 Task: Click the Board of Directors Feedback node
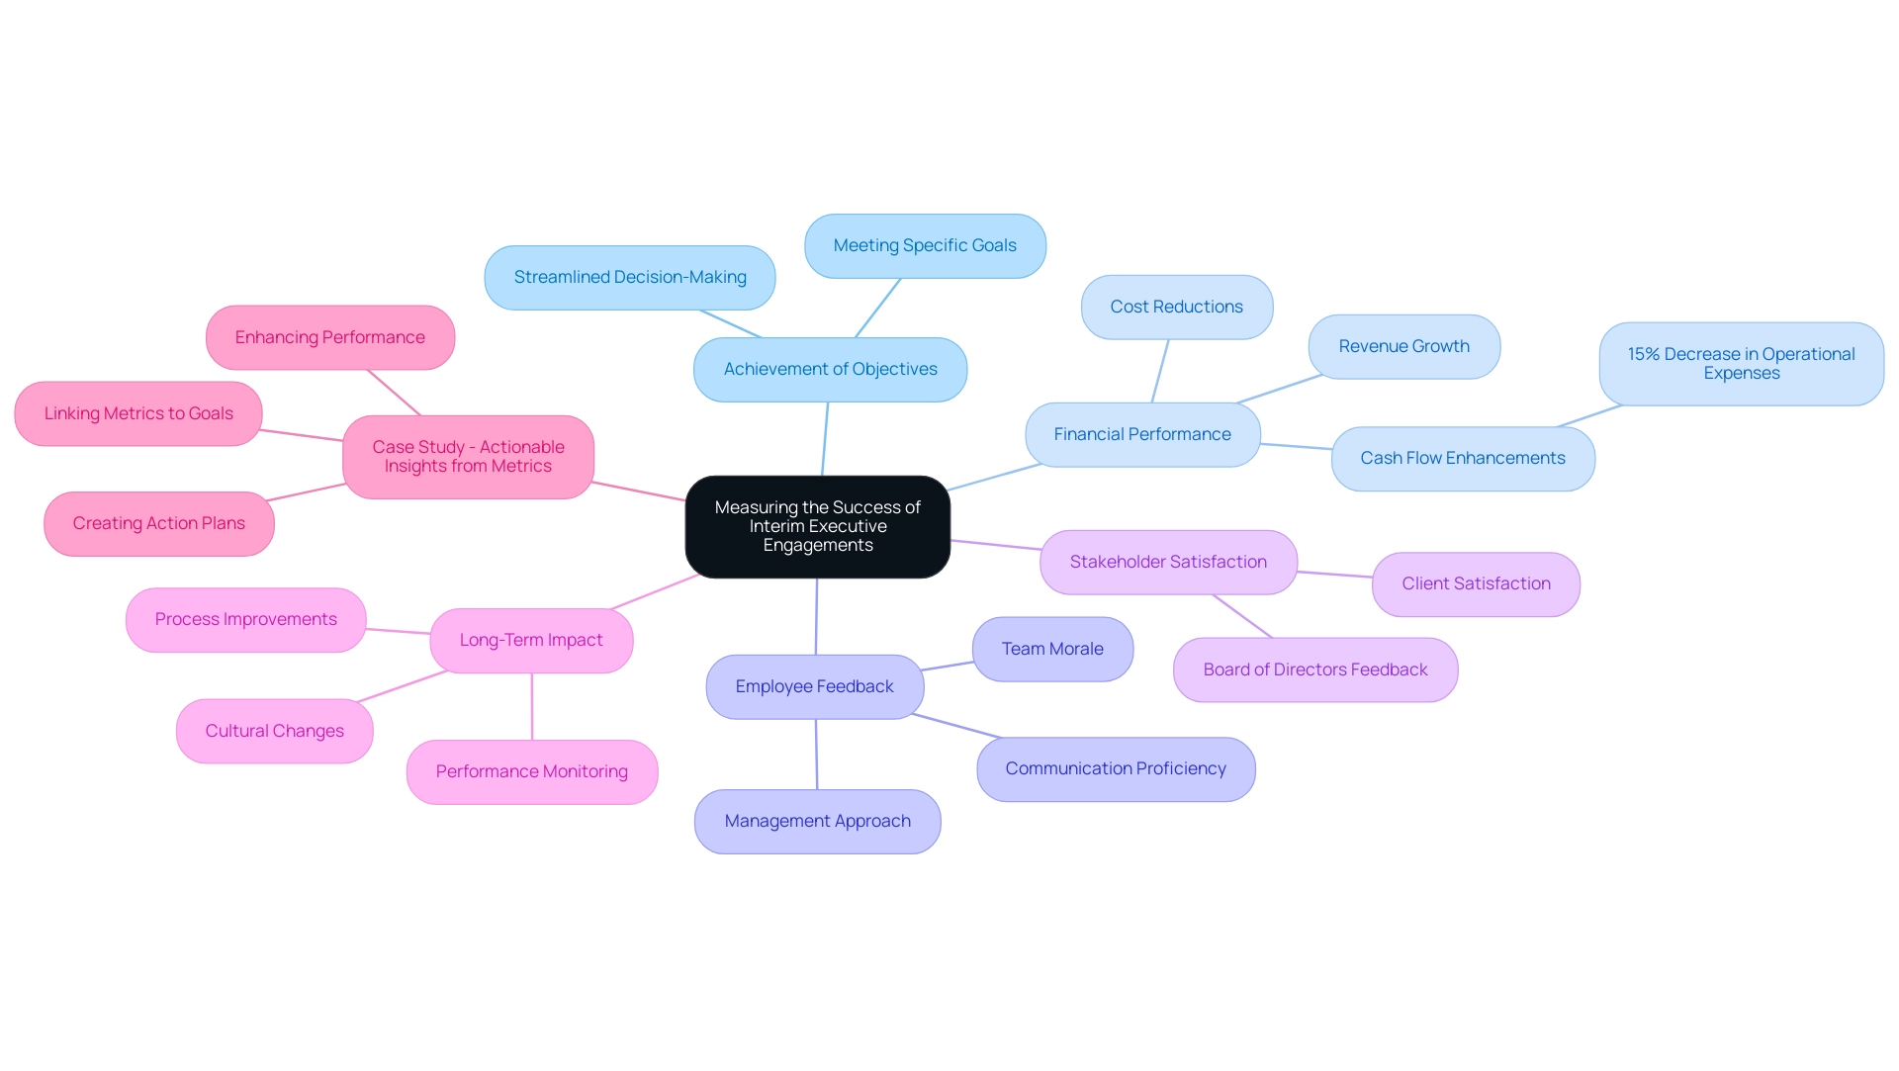[1314, 669]
